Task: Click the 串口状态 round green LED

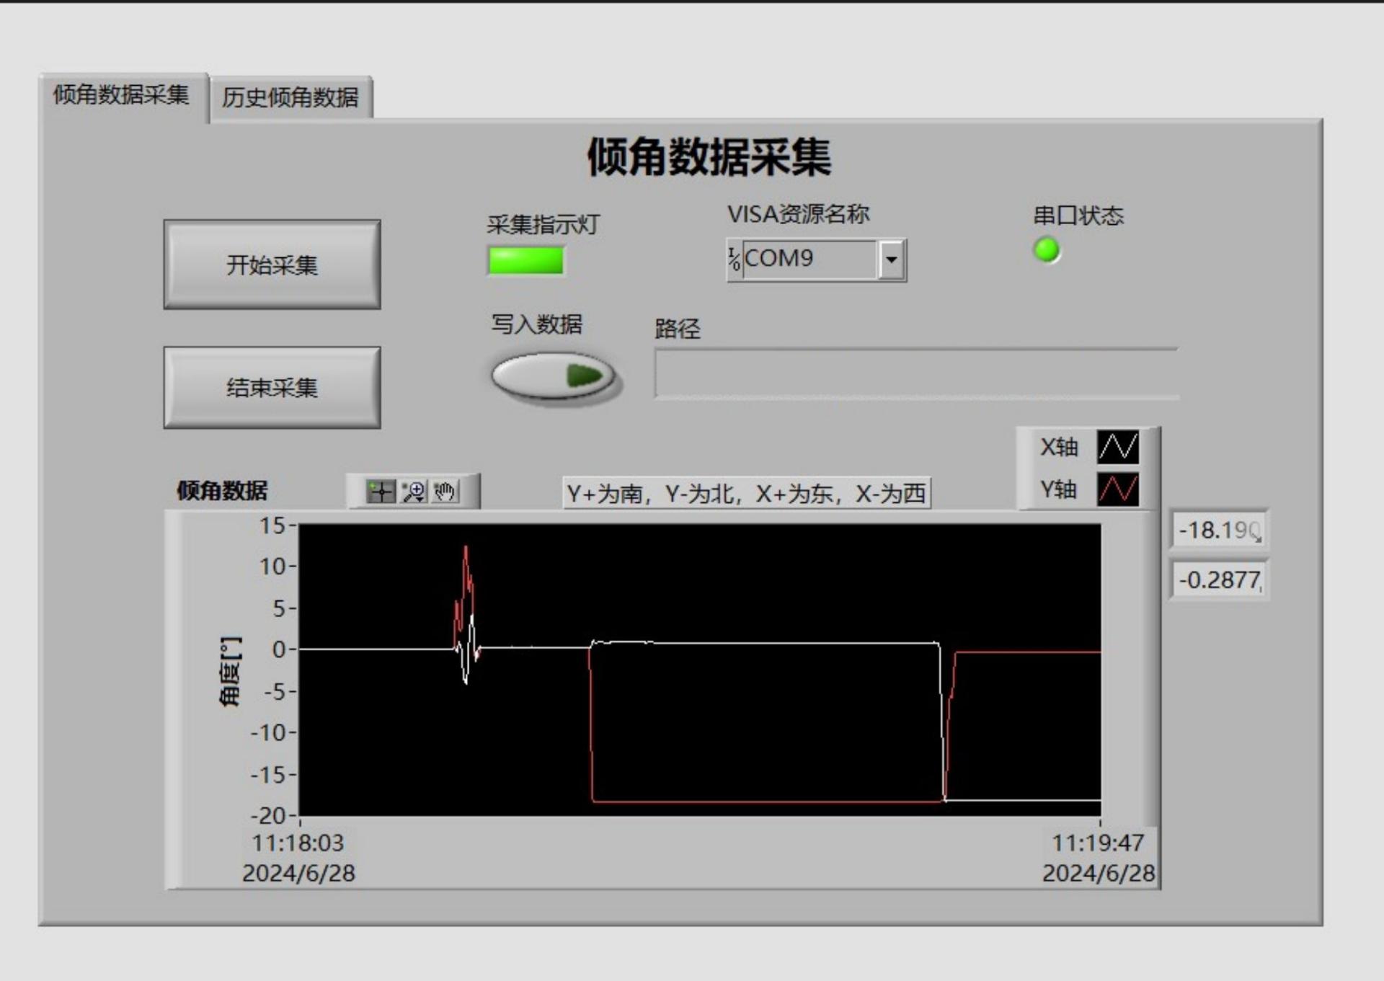Action: (1047, 250)
